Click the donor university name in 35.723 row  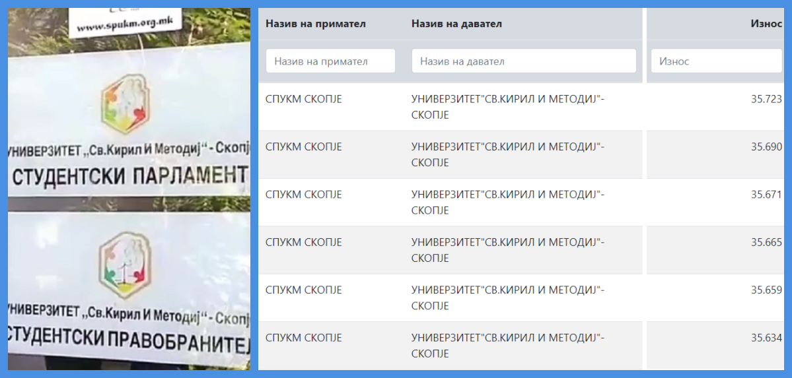508,108
